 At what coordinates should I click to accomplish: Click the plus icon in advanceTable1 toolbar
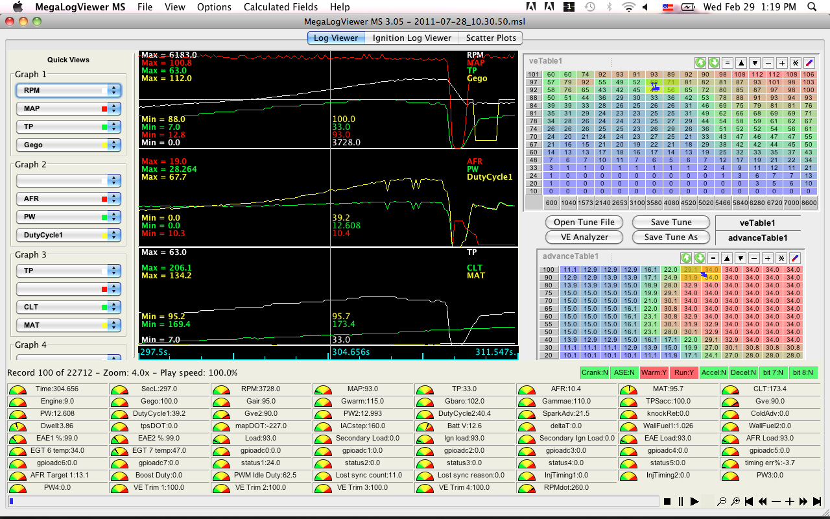[x=768, y=258]
